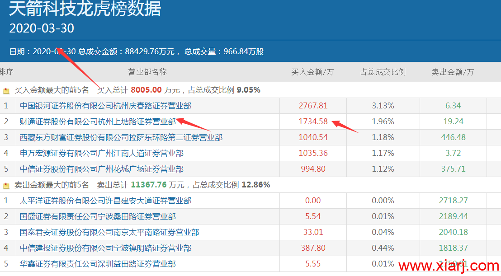Click the 2020-03-30 date heading
This screenshot has width=501, height=276.
[42, 28]
